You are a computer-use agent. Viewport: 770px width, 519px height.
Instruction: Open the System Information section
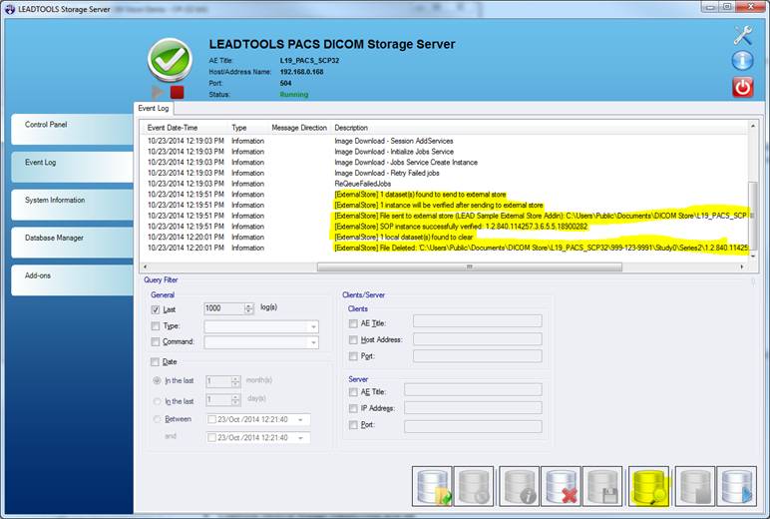[72, 205]
